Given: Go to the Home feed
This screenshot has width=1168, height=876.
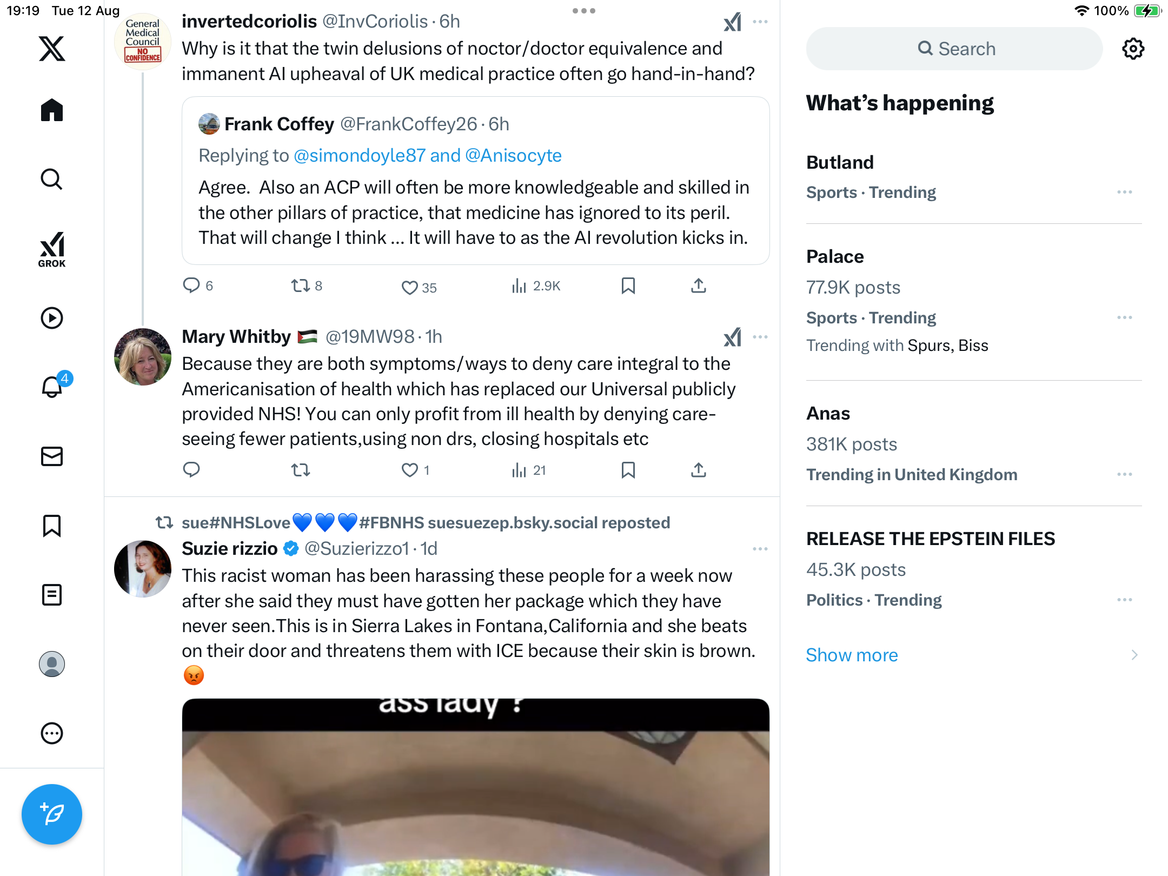Looking at the screenshot, I should [x=52, y=110].
